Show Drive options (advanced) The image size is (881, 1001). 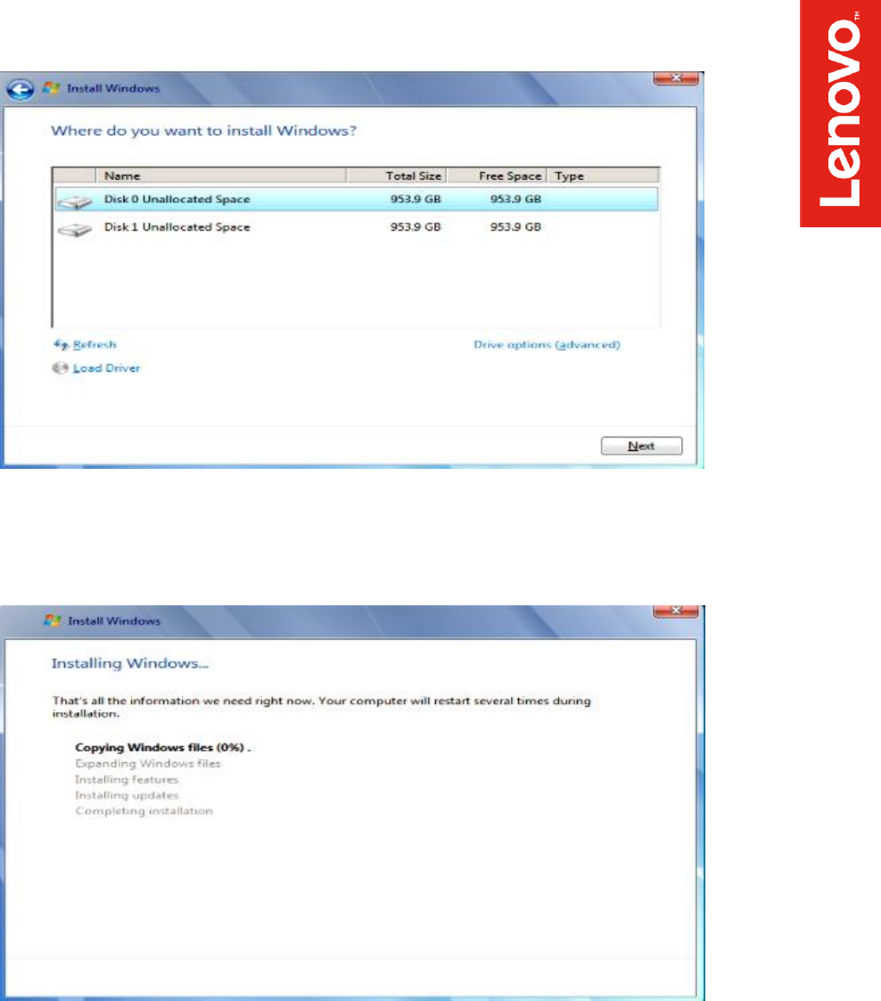point(547,345)
